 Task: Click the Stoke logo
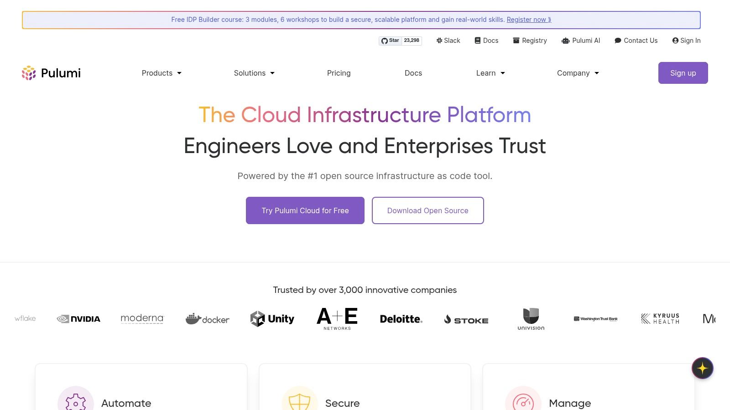466,320
